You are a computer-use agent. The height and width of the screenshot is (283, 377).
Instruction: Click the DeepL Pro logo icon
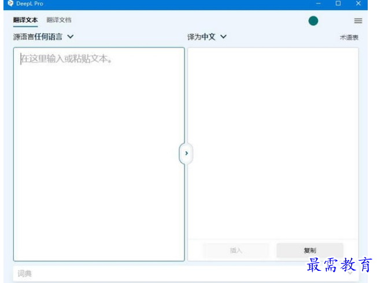10,3
